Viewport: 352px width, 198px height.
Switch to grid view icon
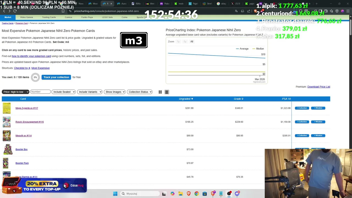[160, 92]
